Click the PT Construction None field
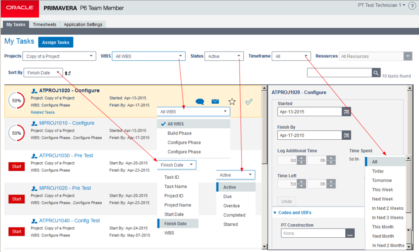The height and width of the screenshot is (252, 419). (x=313, y=233)
